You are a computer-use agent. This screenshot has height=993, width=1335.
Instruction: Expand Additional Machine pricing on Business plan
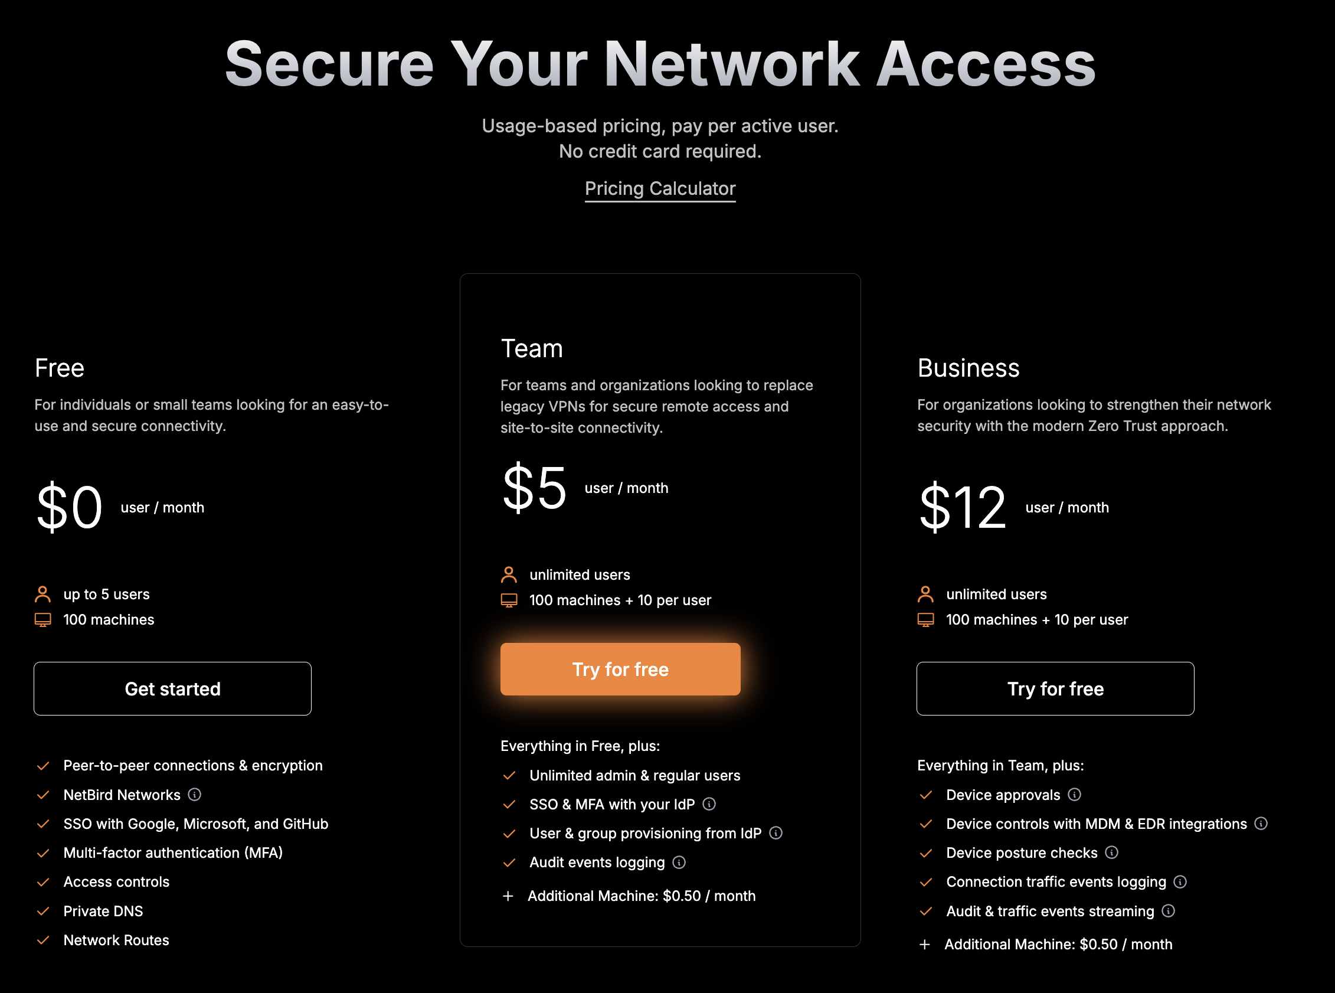925,944
